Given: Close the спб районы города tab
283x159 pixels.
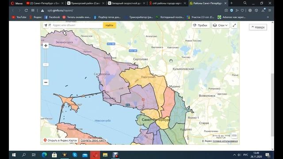Looking at the screenshot, I should click(185, 3).
